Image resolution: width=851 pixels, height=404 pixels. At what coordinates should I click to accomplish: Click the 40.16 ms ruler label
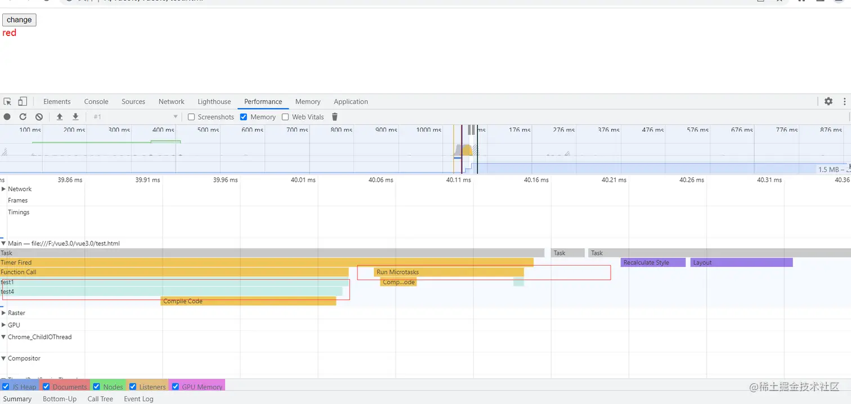(x=536, y=180)
